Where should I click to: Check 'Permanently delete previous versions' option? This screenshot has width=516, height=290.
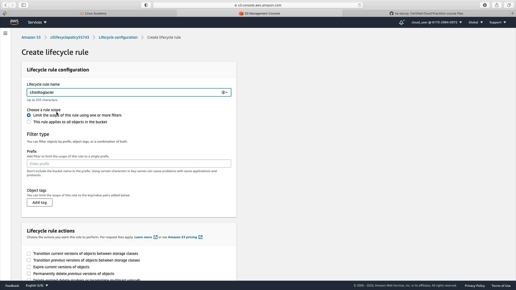[x=29, y=274]
